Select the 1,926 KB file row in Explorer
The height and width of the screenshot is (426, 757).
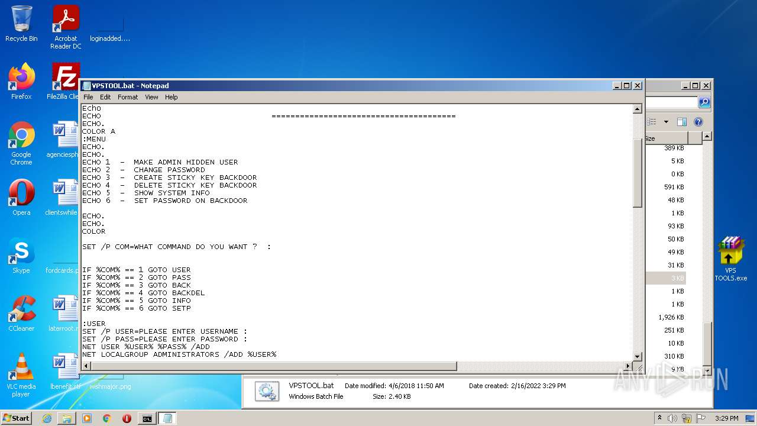[x=666, y=317]
